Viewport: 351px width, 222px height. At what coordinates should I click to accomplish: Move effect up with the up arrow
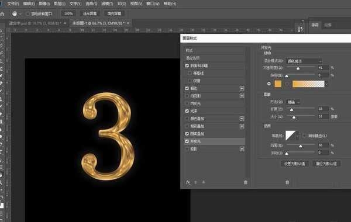coord(195,182)
